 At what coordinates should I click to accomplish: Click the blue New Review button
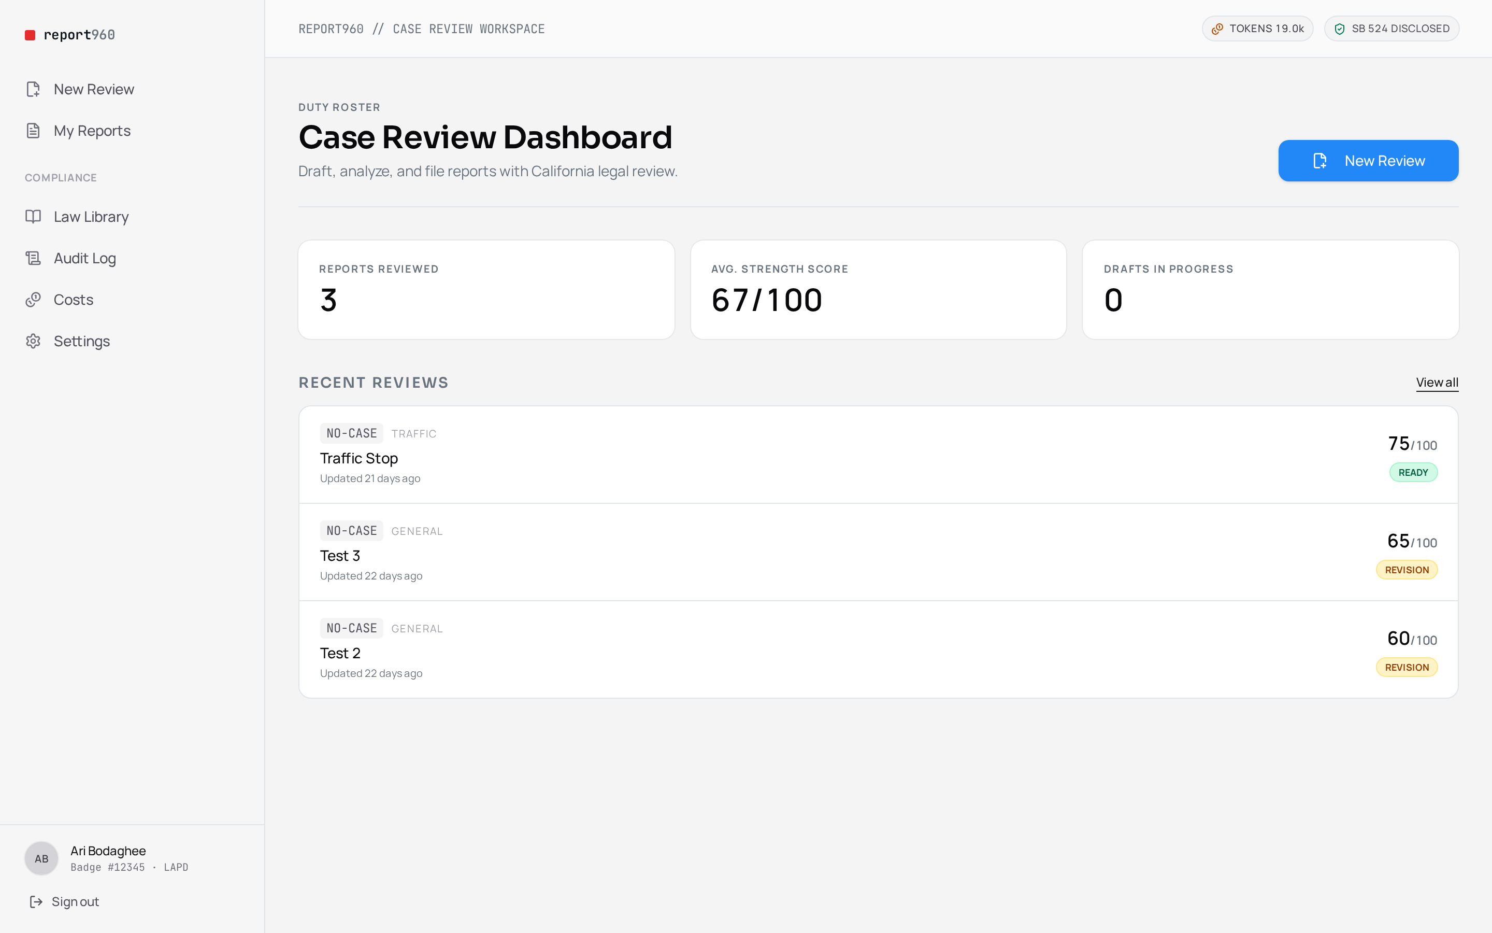tap(1368, 161)
